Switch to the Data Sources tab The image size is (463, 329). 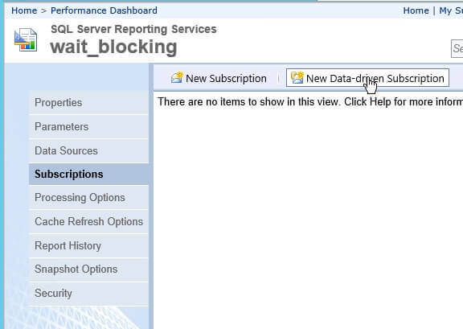[x=88, y=150]
